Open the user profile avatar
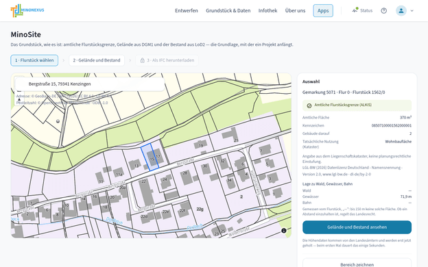The image size is (428, 267). (x=401, y=11)
